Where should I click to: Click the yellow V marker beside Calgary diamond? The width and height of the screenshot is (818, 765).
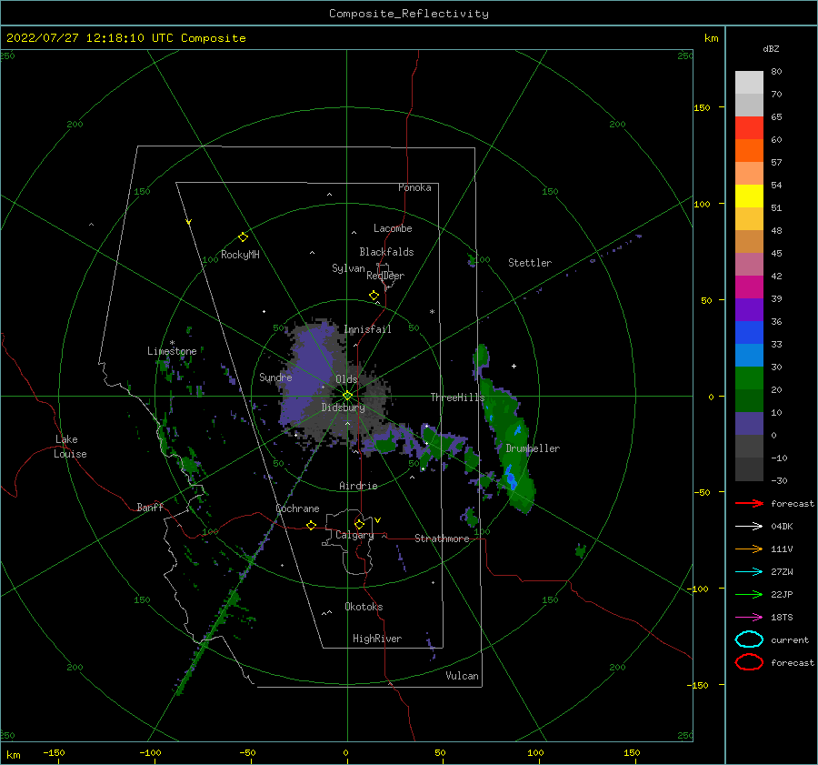[x=377, y=520]
